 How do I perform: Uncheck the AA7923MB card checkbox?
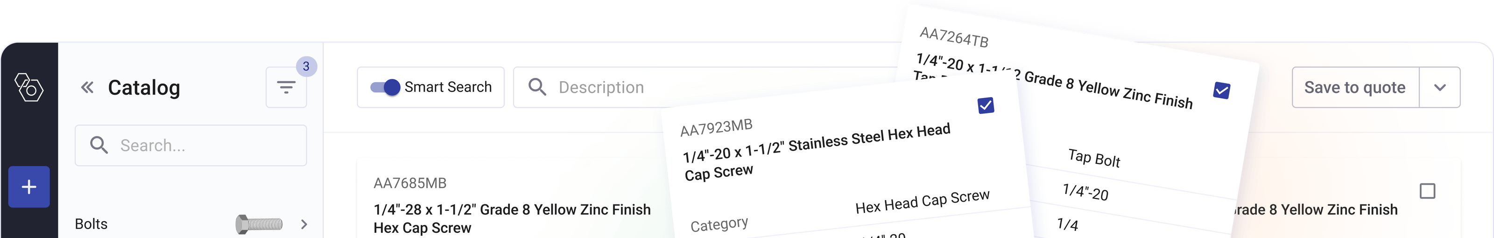[x=986, y=105]
